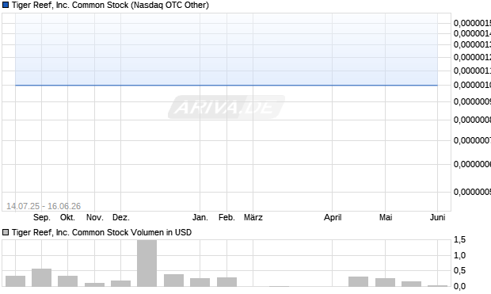Click the tallest volume bar in December

tap(147, 263)
